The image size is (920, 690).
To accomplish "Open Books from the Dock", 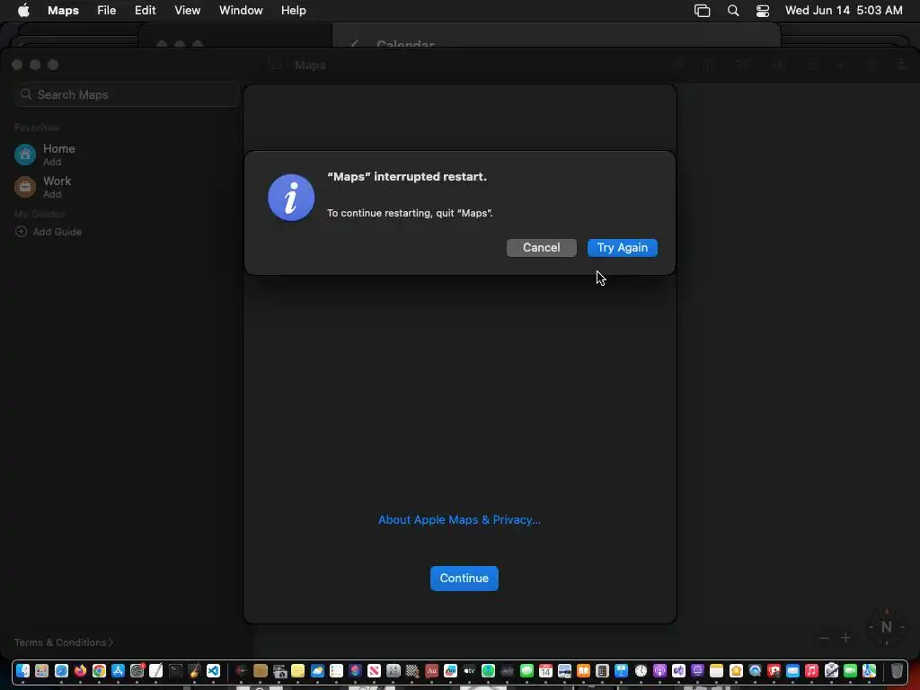I will point(583,670).
